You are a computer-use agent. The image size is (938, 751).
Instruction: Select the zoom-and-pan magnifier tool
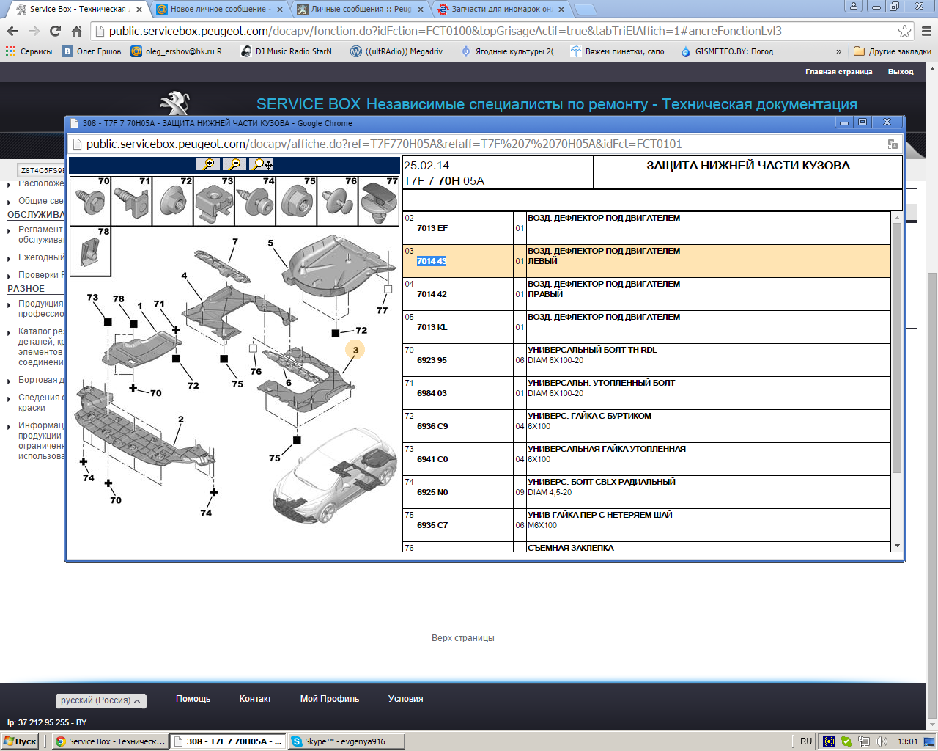(261, 165)
